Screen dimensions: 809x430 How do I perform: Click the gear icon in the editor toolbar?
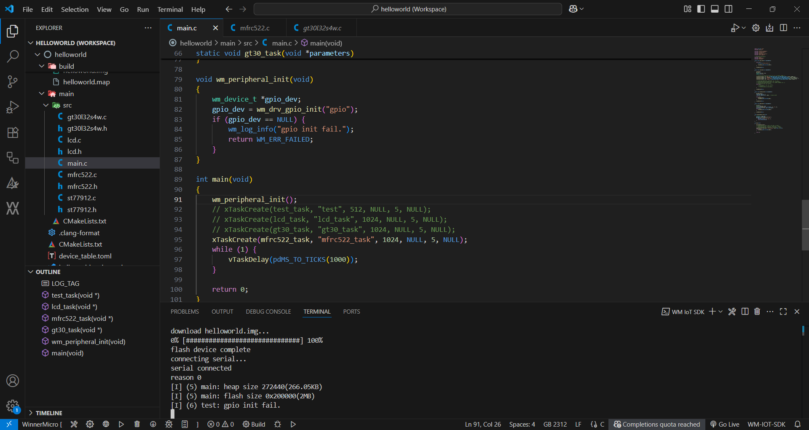[756, 28]
